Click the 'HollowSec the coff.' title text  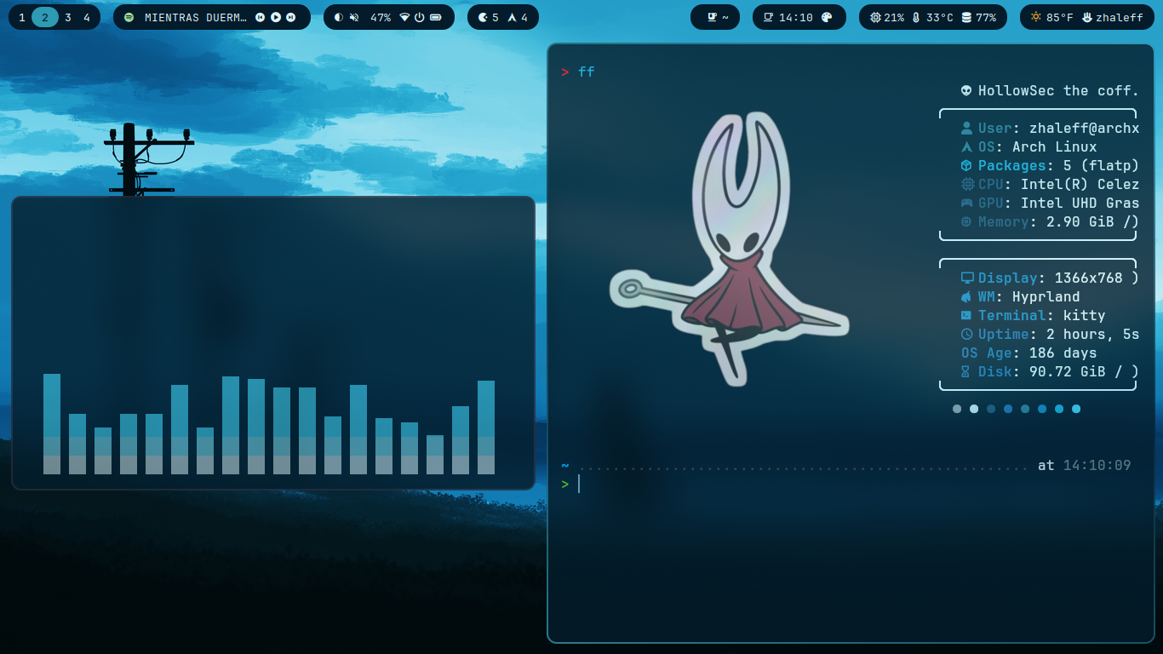tap(1058, 90)
